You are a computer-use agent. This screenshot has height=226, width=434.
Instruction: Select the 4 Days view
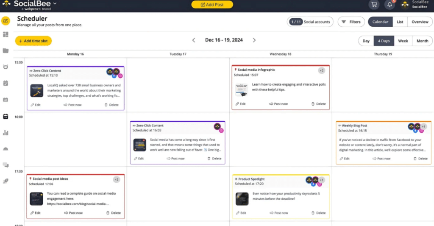(x=384, y=41)
